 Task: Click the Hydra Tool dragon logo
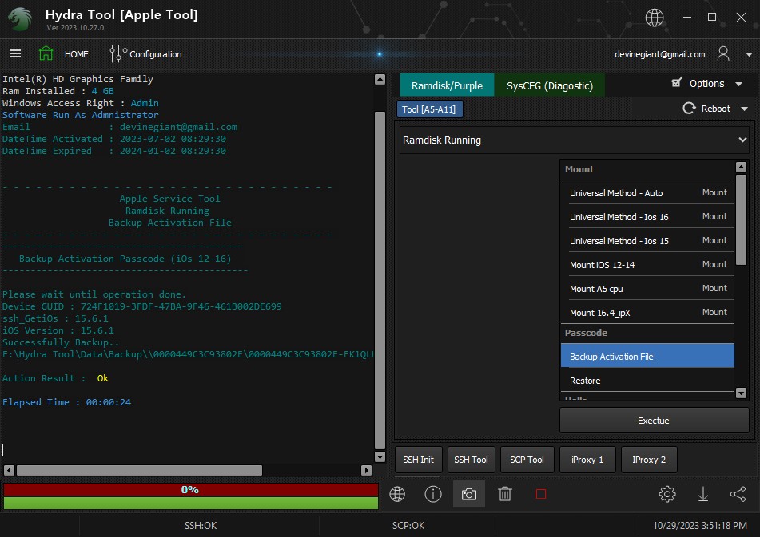tap(20, 19)
